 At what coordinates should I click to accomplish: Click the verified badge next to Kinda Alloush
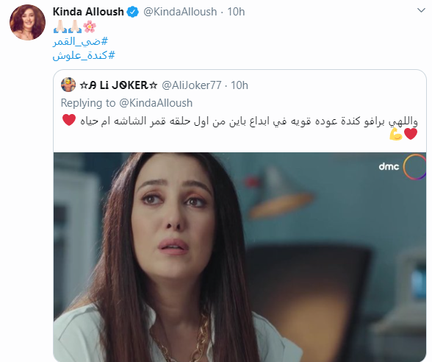[133, 12]
